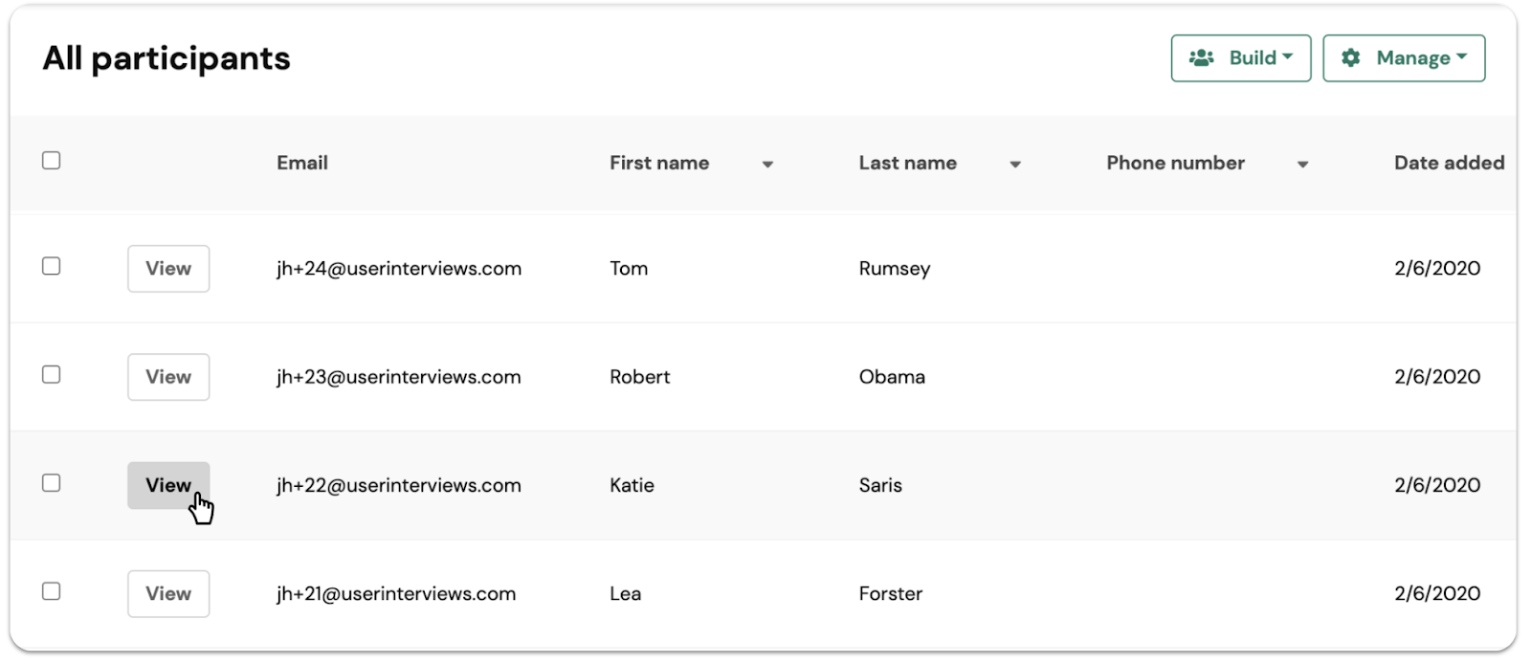Click the First name column header
1531x664 pixels.
click(659, 163)
